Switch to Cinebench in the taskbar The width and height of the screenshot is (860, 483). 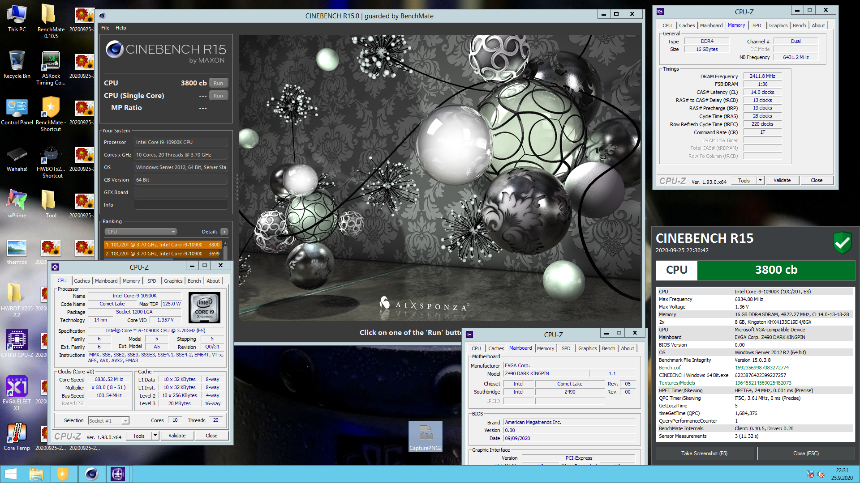tap(92, 474)
